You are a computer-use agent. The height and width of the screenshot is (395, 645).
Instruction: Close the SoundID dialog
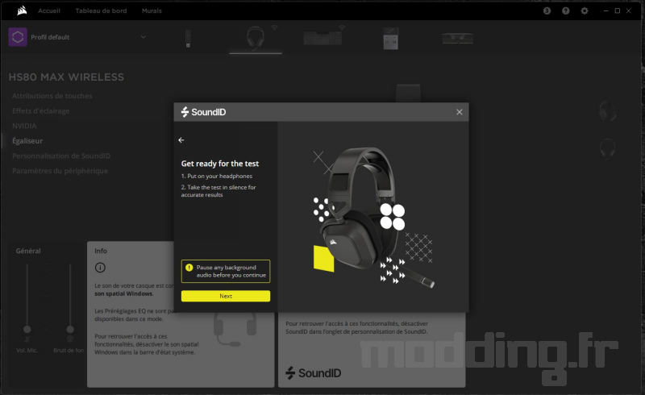pyautogui.click(x=459, y=112)
